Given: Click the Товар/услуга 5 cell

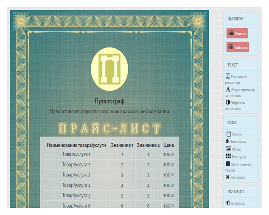Looking at the screenshot, I should tap(76, 195).
